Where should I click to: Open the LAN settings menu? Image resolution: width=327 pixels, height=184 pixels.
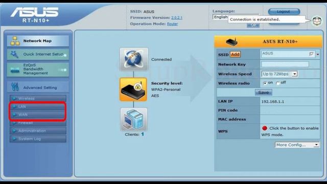[38, 107]
